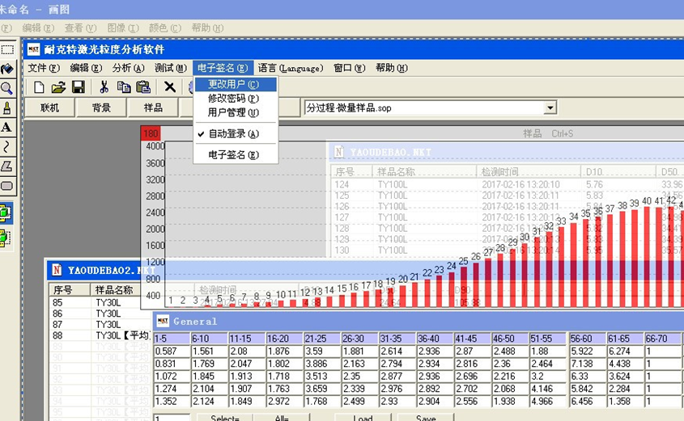Image resolution: width=684 pixels, height=421 pixels.
Task: Expand the 分过程 微量样品.sop dropdown
Action: pos(550,107)
